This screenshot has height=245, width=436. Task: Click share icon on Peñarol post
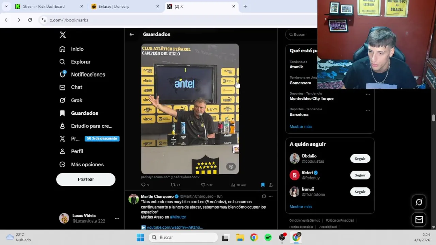[x=271, y=185]
